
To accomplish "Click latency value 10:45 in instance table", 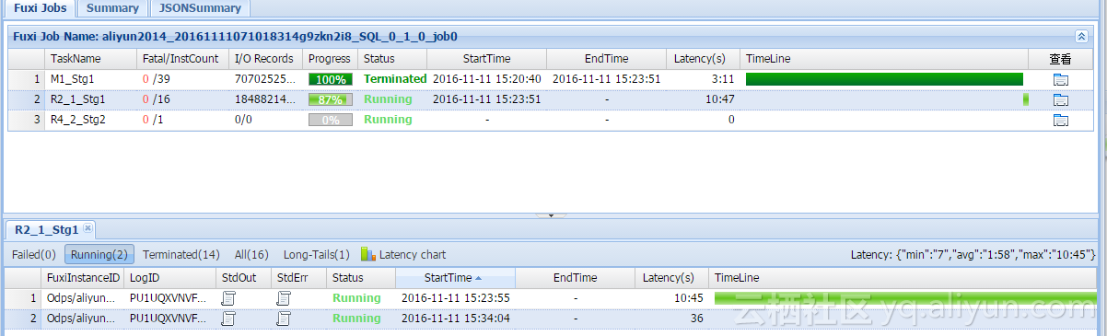I will click(689, 298).
